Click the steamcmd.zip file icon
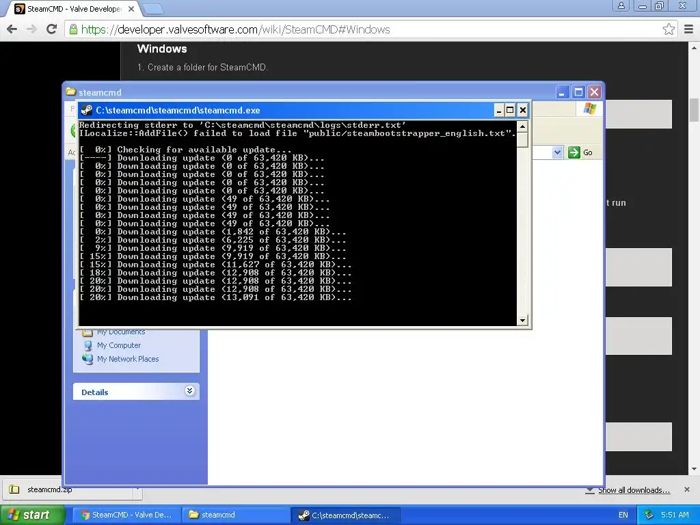The width and height of the screenshot is (700, 525). click(14, 489)
